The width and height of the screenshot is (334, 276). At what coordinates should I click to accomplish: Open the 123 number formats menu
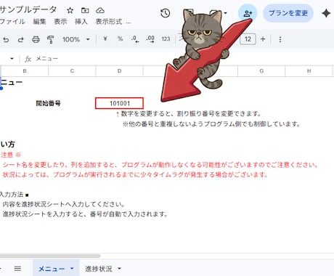click(166, 39)
